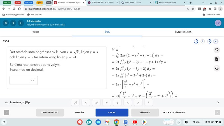Insert square root symbol
The width and height of the screenshot is (224, 126).
coord(75,103)
